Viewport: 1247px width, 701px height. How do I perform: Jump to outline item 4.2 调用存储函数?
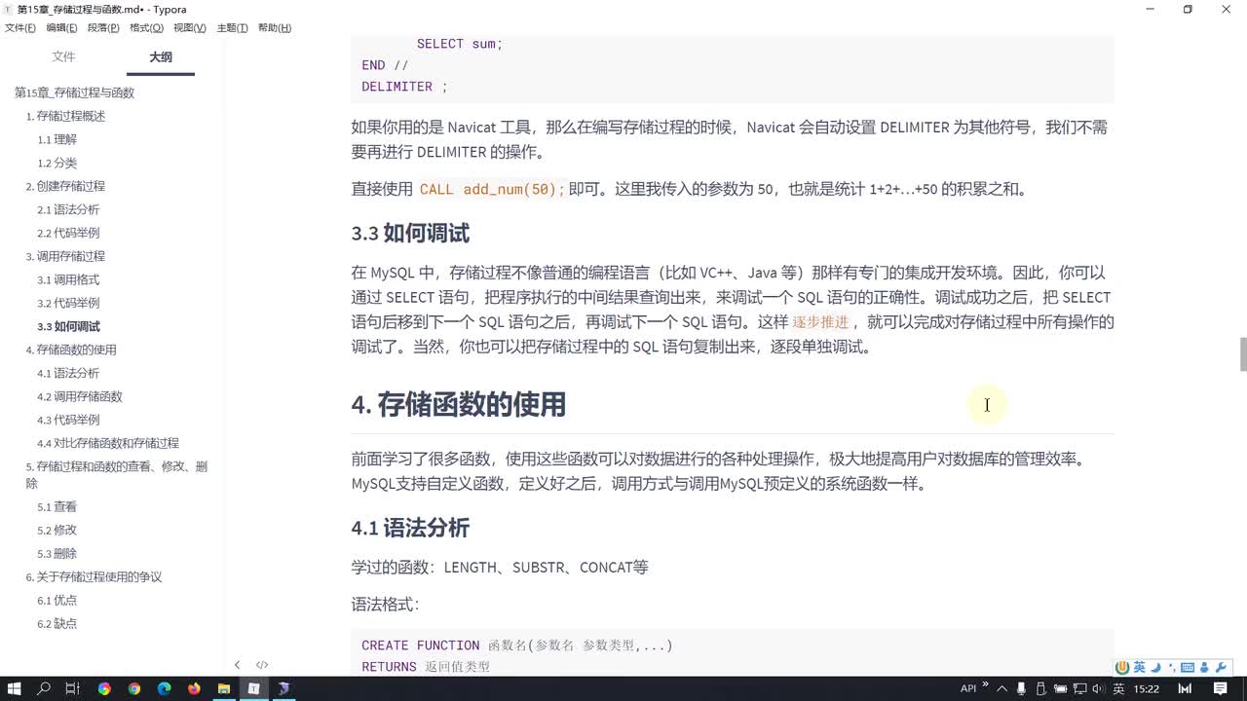pyautogui.click(x=80, y=396)
